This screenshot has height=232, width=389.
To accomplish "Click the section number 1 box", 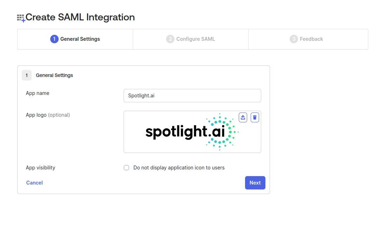I will (x=27, y=75).
